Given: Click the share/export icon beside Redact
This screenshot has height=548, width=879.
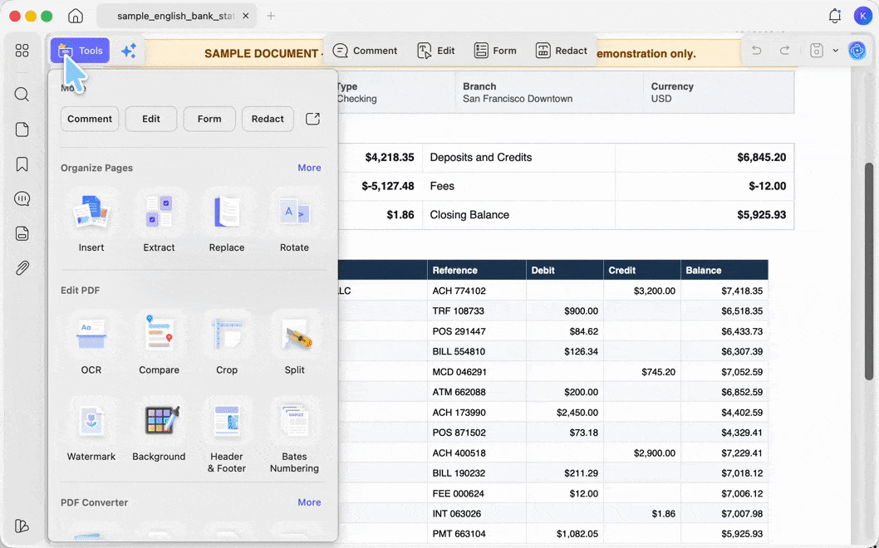Looking at the screenshot, I should click(x=313, y=119).
